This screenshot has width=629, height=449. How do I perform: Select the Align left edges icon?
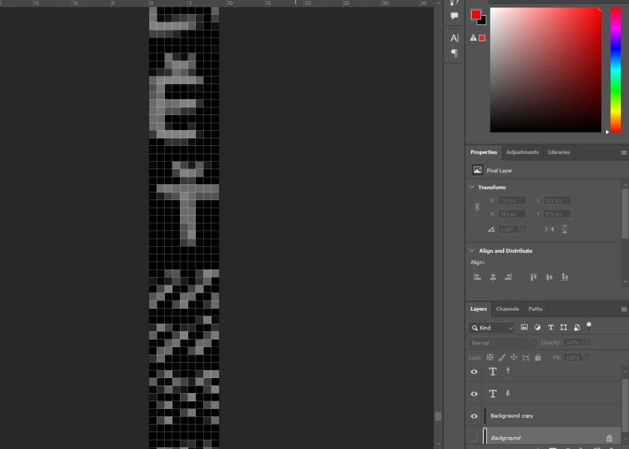coord(479,277)
